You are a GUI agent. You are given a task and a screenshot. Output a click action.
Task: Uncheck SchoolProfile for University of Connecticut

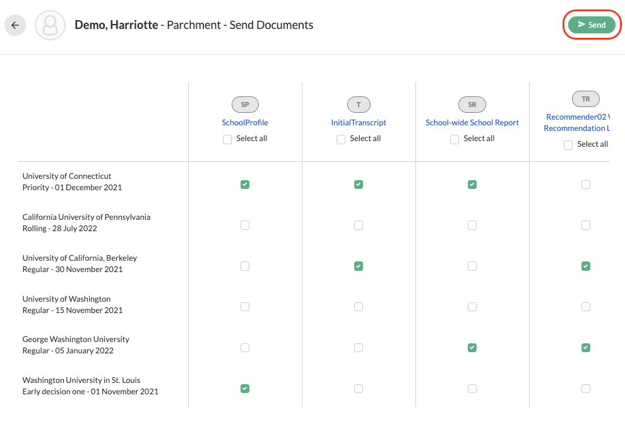245,185
